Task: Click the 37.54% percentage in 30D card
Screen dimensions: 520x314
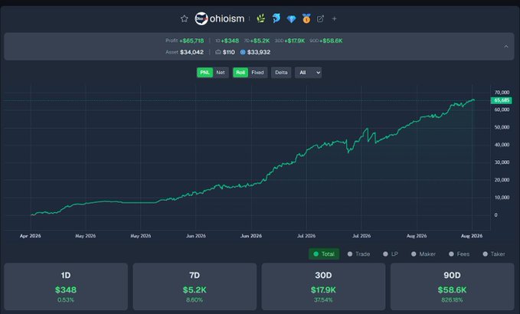Action: pos(323,299)
